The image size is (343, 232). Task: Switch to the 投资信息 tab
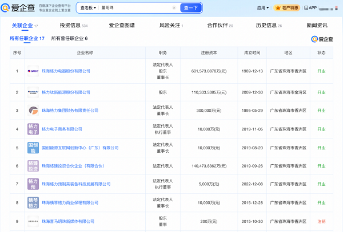coord(73,26)
